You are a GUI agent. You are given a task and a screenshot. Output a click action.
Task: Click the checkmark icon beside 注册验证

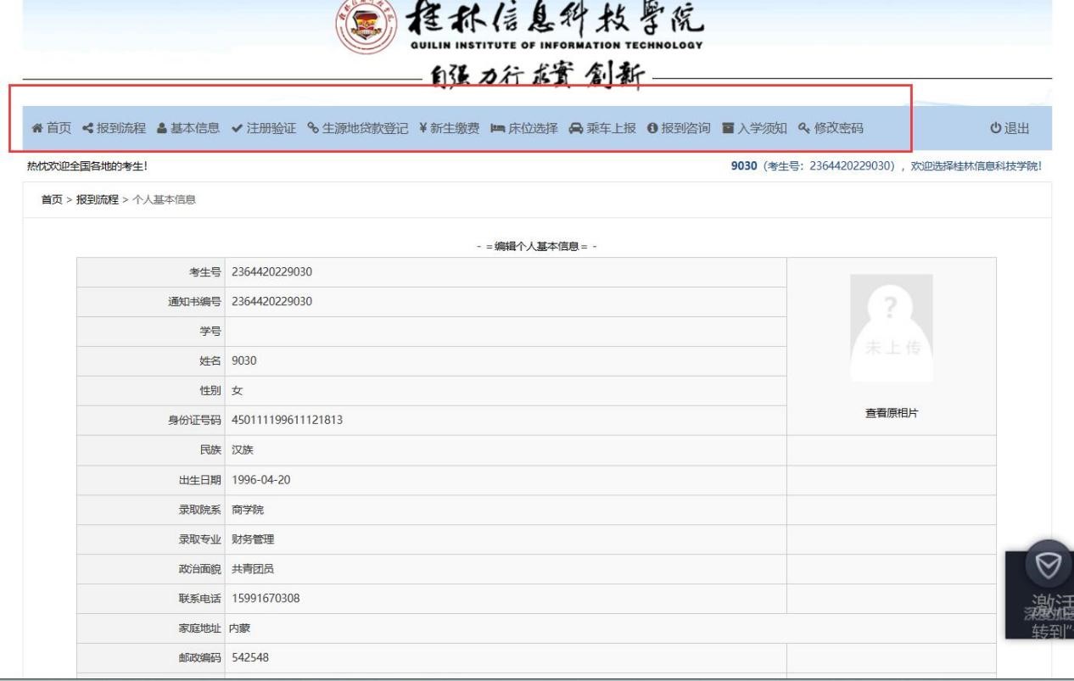(237, 128)
